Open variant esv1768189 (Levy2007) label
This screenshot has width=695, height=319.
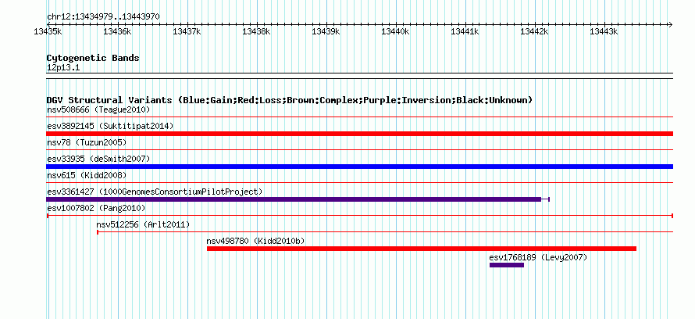point(538,257)
